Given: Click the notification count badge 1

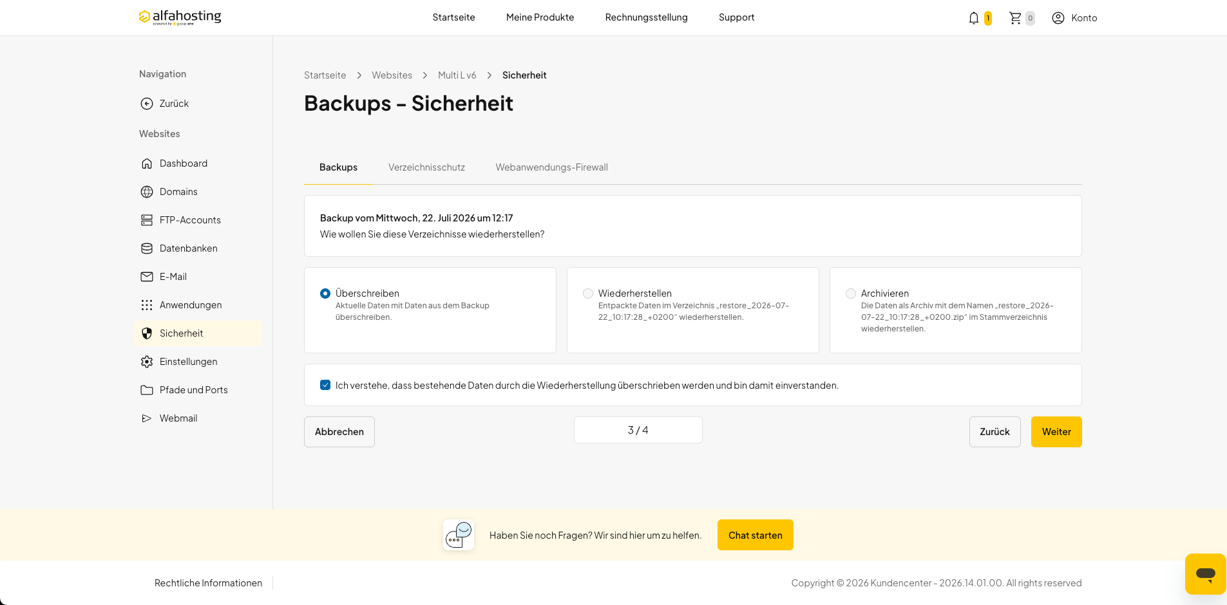Looking at the screenshot, I should tap(987, 18).
